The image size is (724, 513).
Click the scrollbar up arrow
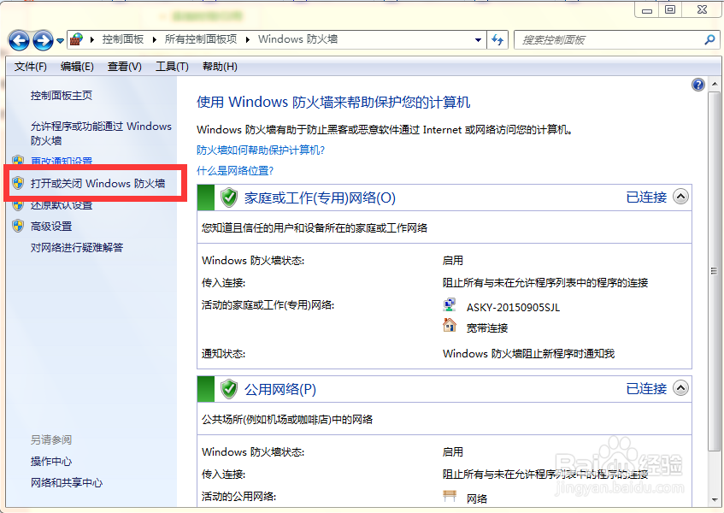coord(715,84)
